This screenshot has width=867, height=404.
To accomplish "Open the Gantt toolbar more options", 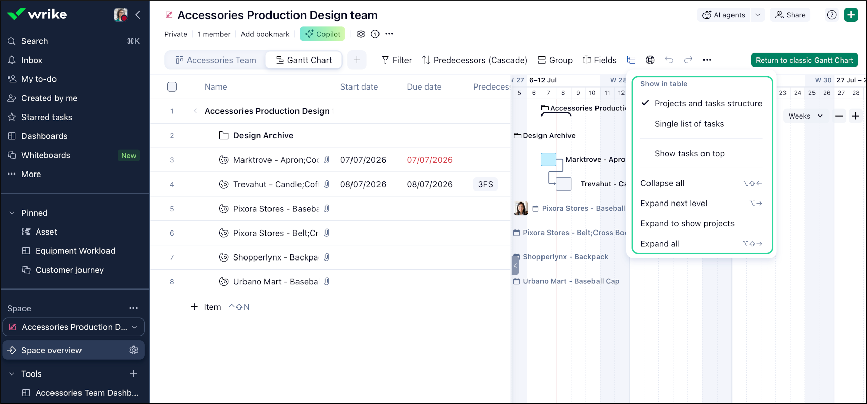I will pos(707,60).
